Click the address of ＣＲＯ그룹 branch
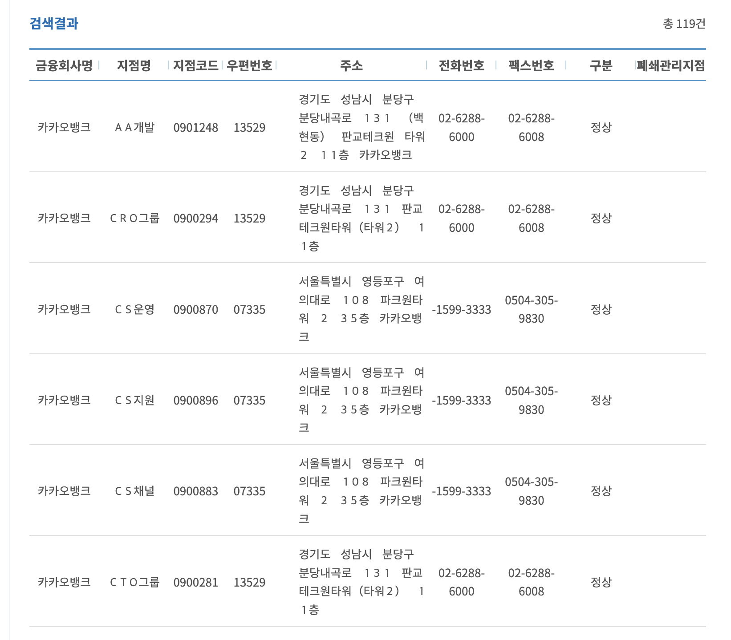731x640 pixels. (361, 218)
